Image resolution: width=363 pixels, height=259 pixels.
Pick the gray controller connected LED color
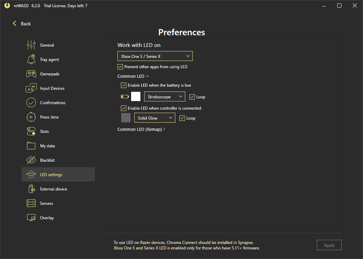pos(126,118)
